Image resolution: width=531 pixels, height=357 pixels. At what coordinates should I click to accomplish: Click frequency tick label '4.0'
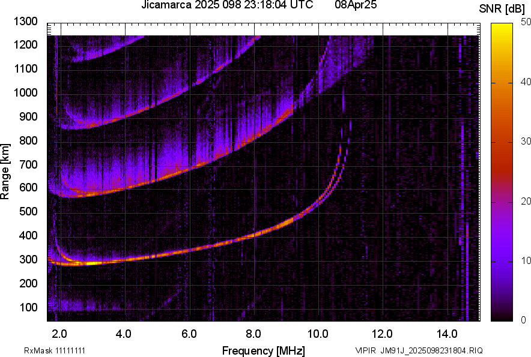click(123, 334)
